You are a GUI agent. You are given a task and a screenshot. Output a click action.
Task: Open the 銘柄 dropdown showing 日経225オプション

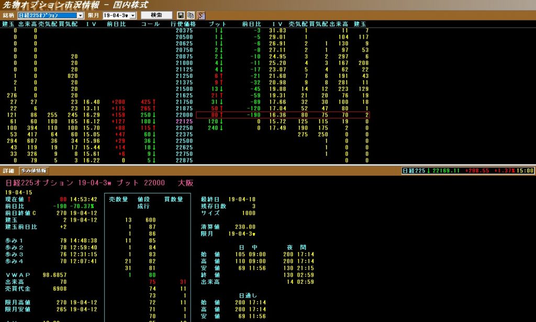pyautogui.click(x=51, y=15)
